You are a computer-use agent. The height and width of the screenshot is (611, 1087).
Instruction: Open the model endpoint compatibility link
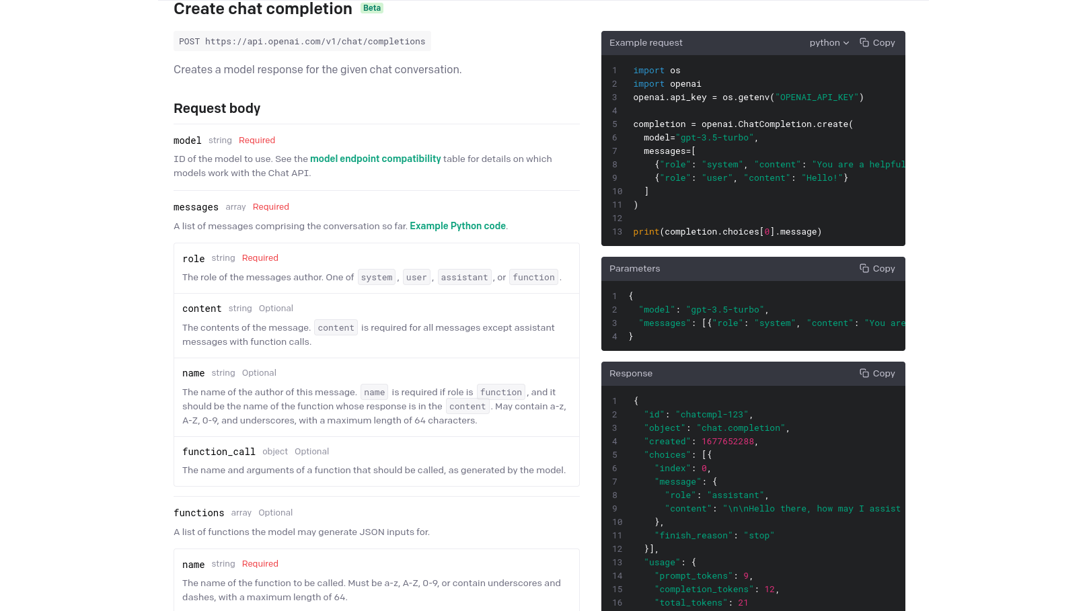coord(375,159)
